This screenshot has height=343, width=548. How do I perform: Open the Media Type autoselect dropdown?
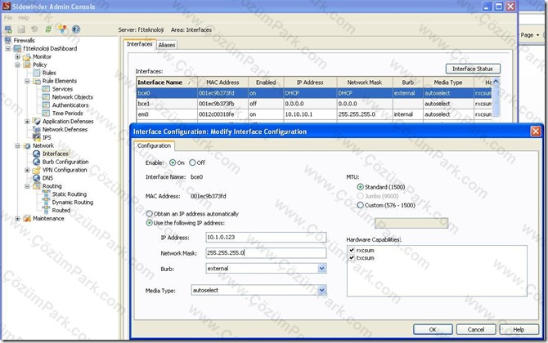point(322,290)
